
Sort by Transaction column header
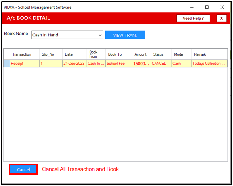tap(25, 54)
